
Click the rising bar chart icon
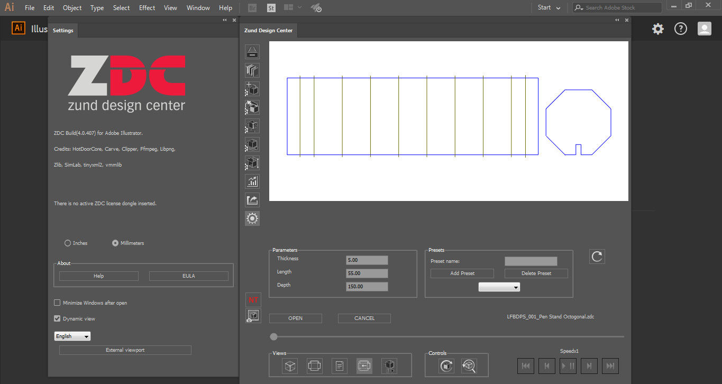(x=252, y=181)
